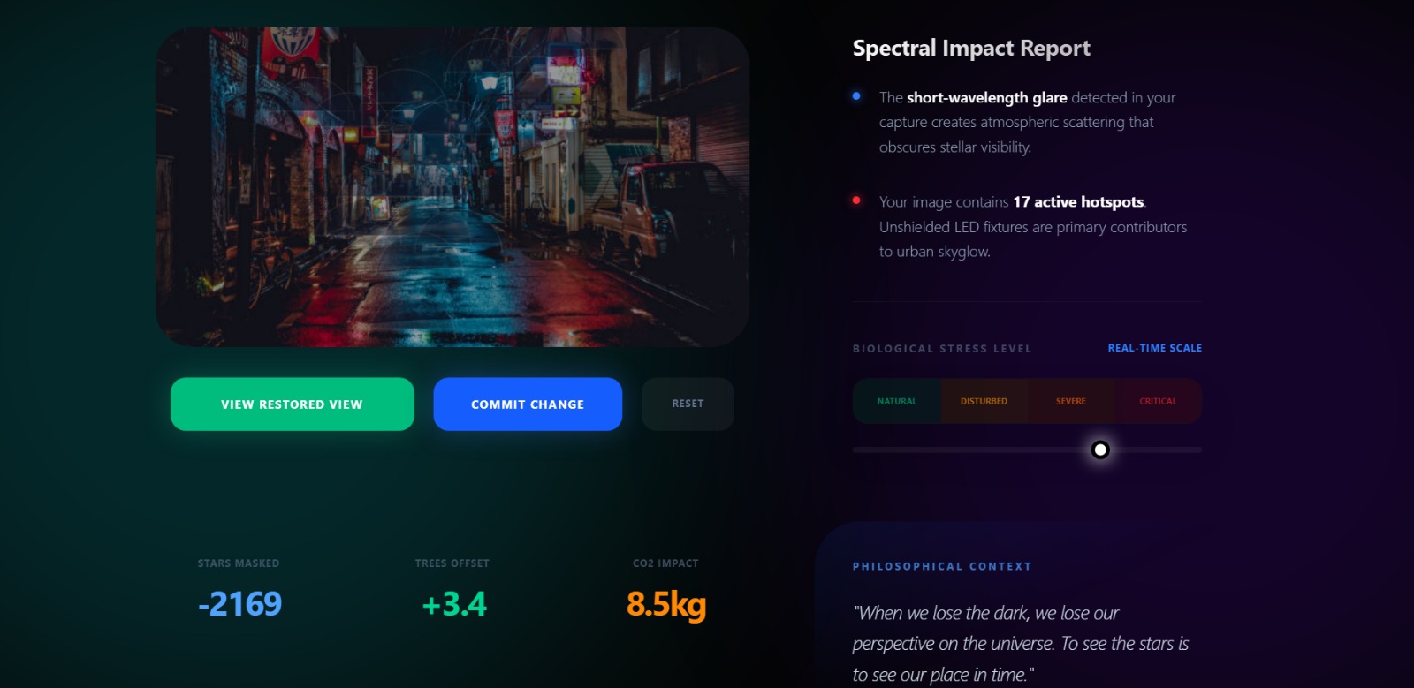The image size is (1414, 688).
Task: Click the Trees Offset value +3.4
Action: click(x=454, y=604)
